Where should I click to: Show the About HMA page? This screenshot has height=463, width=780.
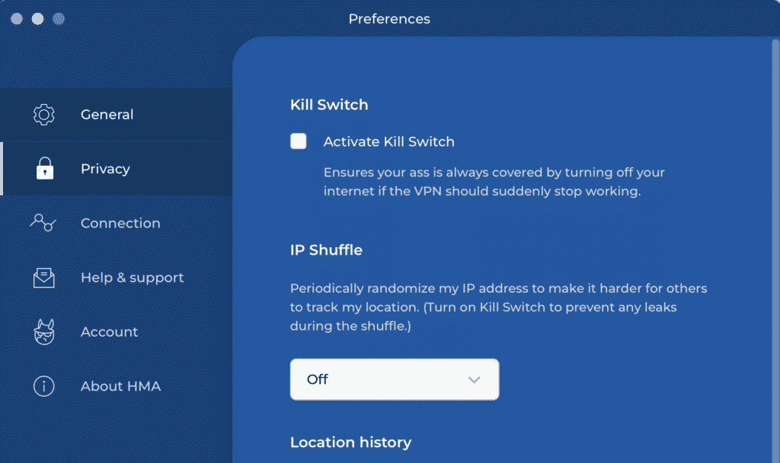point(116,386)
